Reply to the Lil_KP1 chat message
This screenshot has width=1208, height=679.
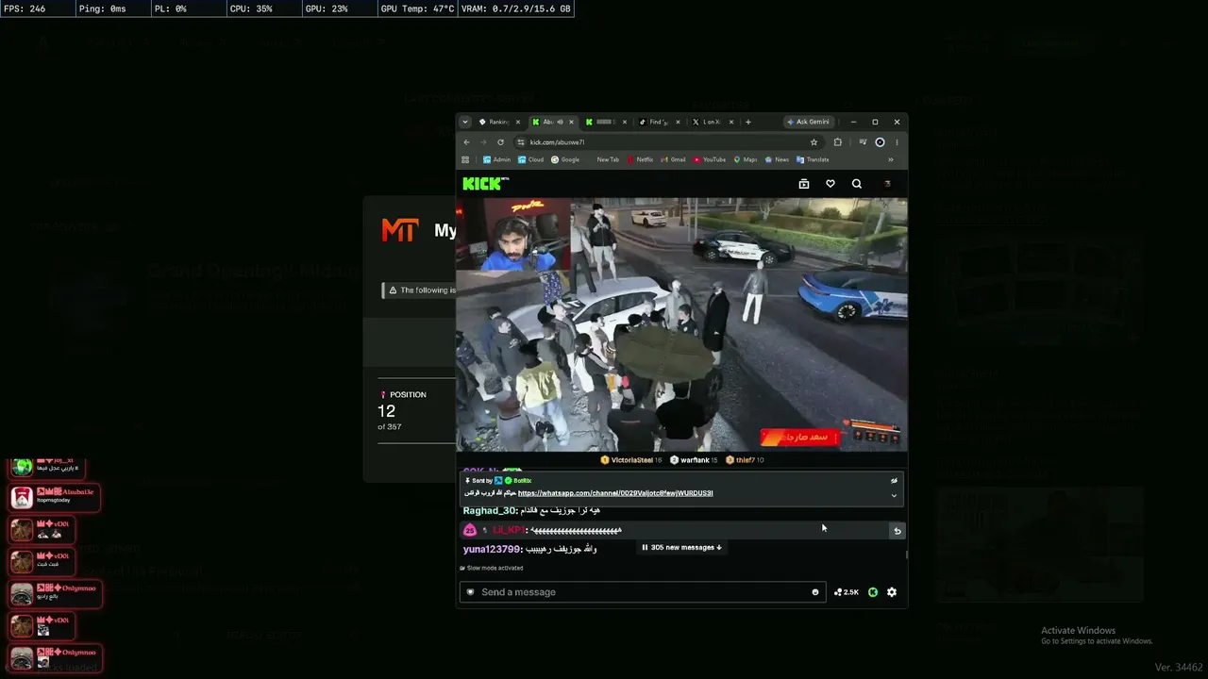coord(897,531)
